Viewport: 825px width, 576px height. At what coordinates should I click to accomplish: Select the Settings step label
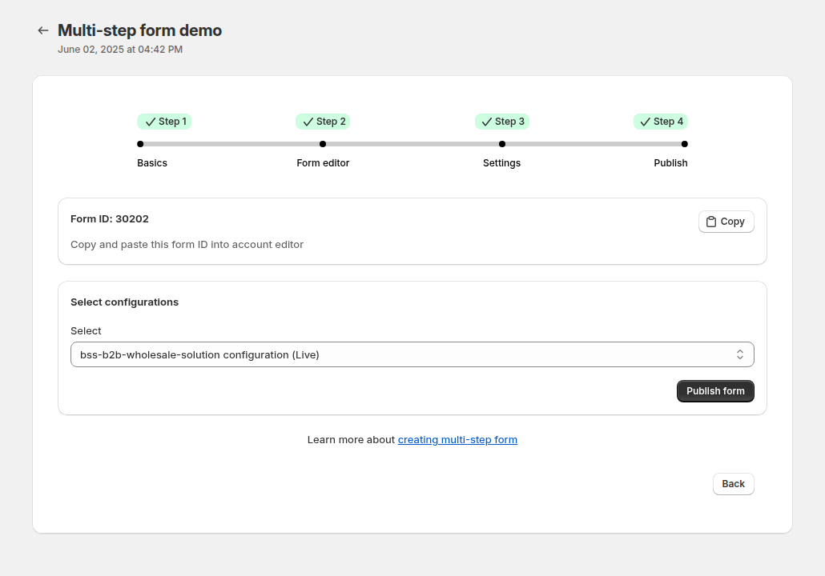[502, 163]
